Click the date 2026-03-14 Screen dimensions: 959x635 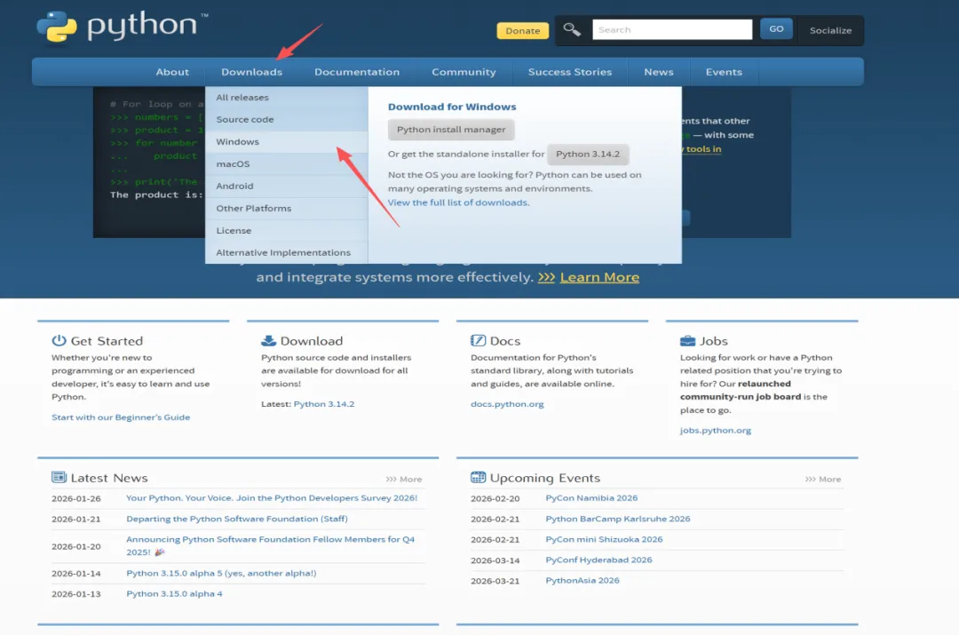[495, 560]
